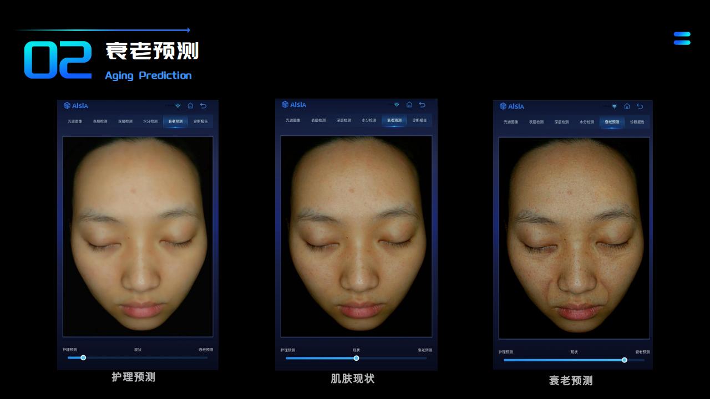Click the large 衰老预测 slide heading
This screenshot has height=399, width=710.
point(152,51)
